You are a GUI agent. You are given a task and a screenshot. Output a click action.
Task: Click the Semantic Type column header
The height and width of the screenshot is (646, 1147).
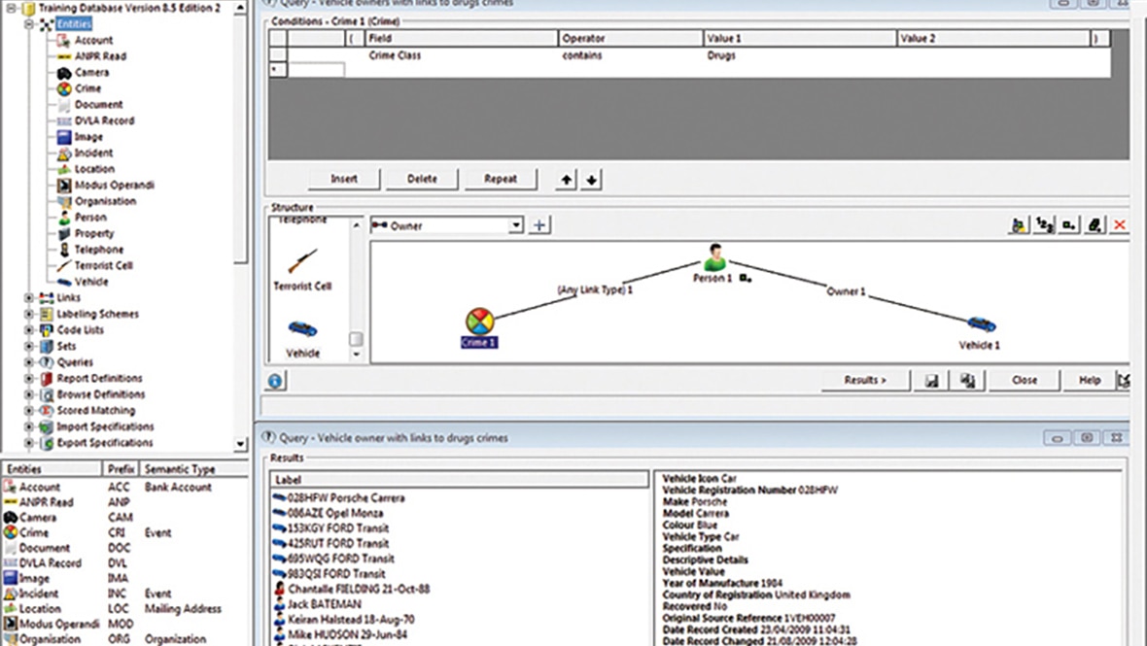180,469
